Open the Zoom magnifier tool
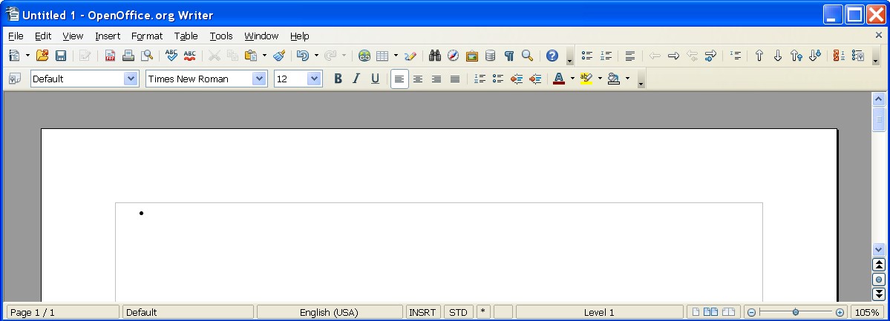The height and width of the screenshot is (321, 890). point(527,56)
